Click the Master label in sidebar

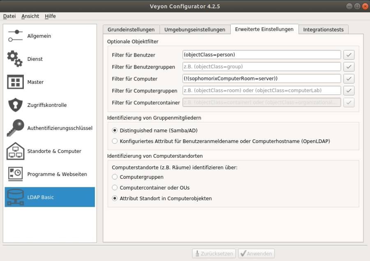coord(35,82)
